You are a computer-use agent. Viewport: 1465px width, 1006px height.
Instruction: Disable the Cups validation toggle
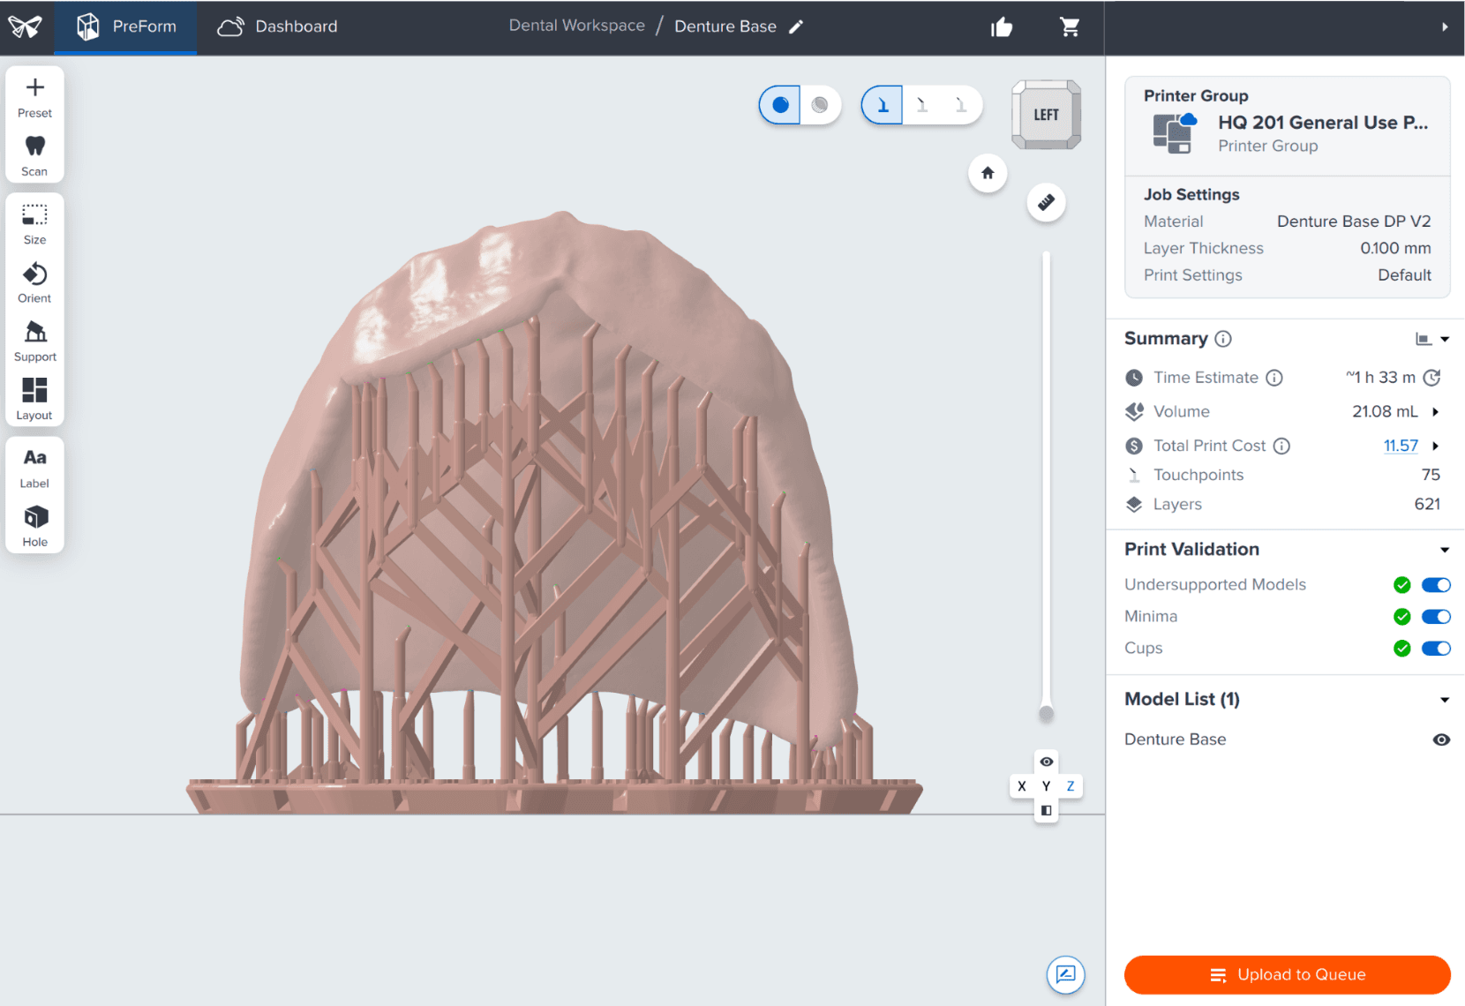pos(1436,649)
